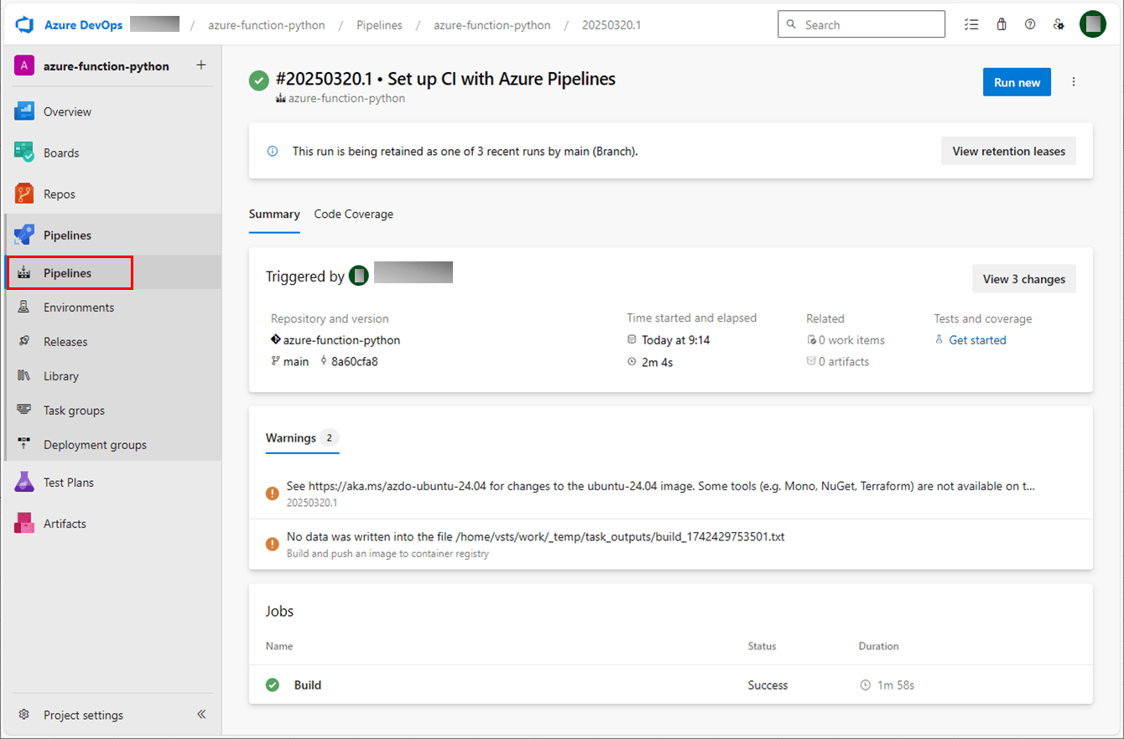The height and width of the screenshot is (739, 1124).
Task: Open the Environments icon in sidebar
Action: tap(24, 307)
